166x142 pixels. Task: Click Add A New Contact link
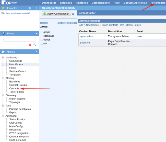point(89,25)
